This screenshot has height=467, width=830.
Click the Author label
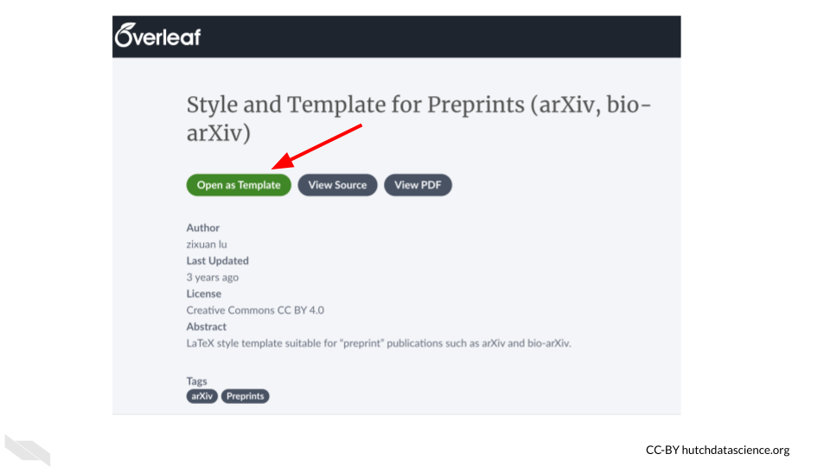[x=202, y=227]
